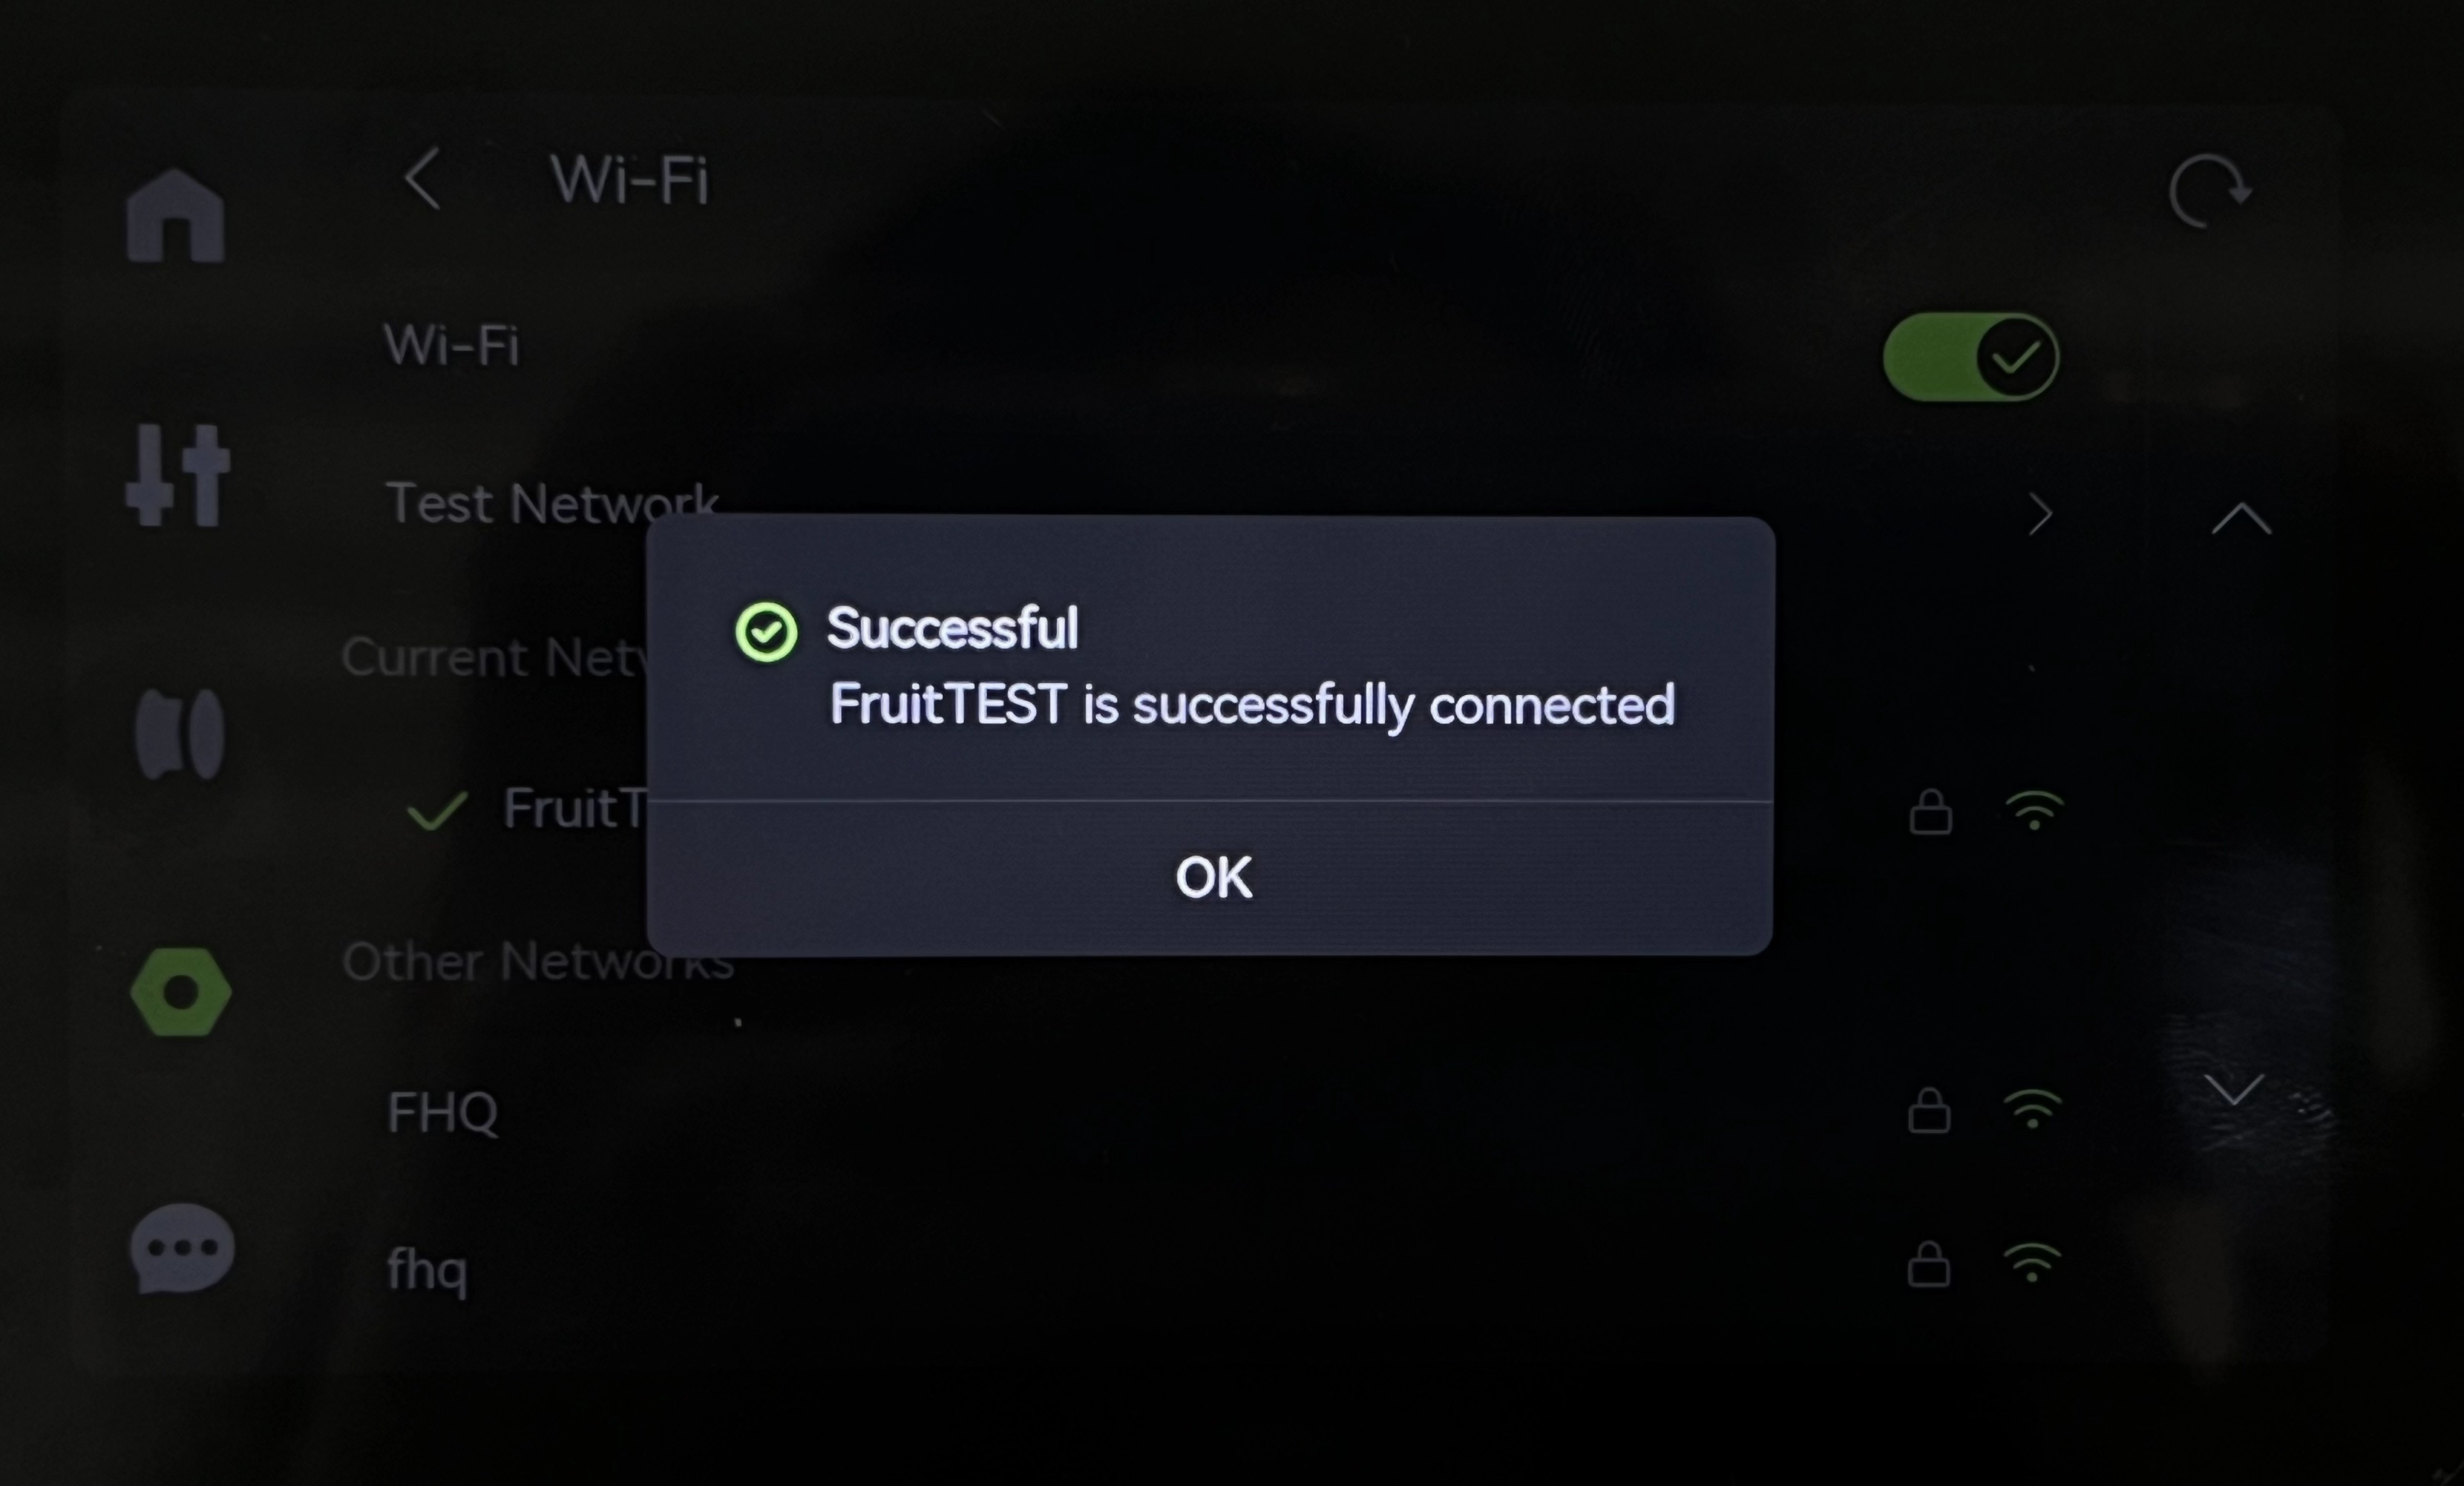Image resolution: width=2464 pixels, height=1486 pixels.
Task: Open the Home sidebar icon
Action: click(x=176, y=215)
